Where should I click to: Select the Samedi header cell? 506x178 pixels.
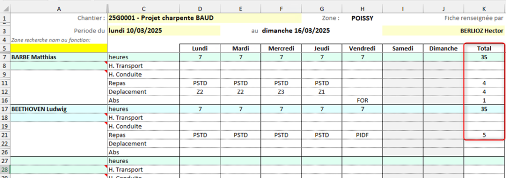[x=403, y=49]
